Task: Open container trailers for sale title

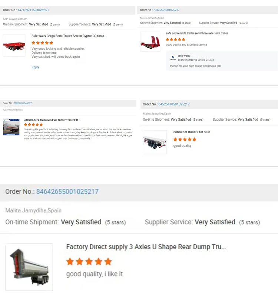Action: tap(192, 132)
